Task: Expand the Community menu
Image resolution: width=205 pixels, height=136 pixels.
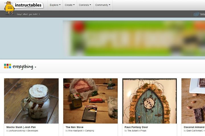Action: (x=103, y=5)
